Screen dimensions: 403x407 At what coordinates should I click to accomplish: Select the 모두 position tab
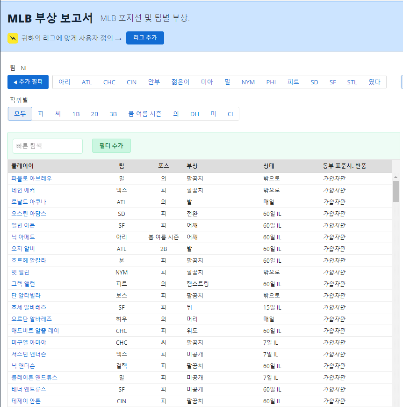pyautogui.click(x=20, y=114)
